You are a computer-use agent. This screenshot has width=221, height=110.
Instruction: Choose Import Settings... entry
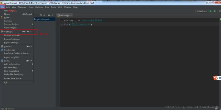pos(17,39)
